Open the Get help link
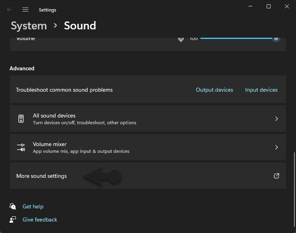Screen dimensions: 296x233 pos(33,206)
